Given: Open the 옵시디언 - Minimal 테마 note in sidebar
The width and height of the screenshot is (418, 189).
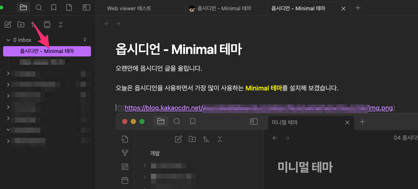Looking at the screenshot, I should 47,51.
